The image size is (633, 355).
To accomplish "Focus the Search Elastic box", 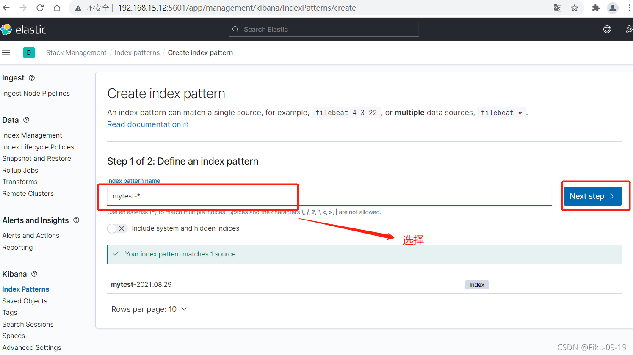I will click(x=323, y=29).
